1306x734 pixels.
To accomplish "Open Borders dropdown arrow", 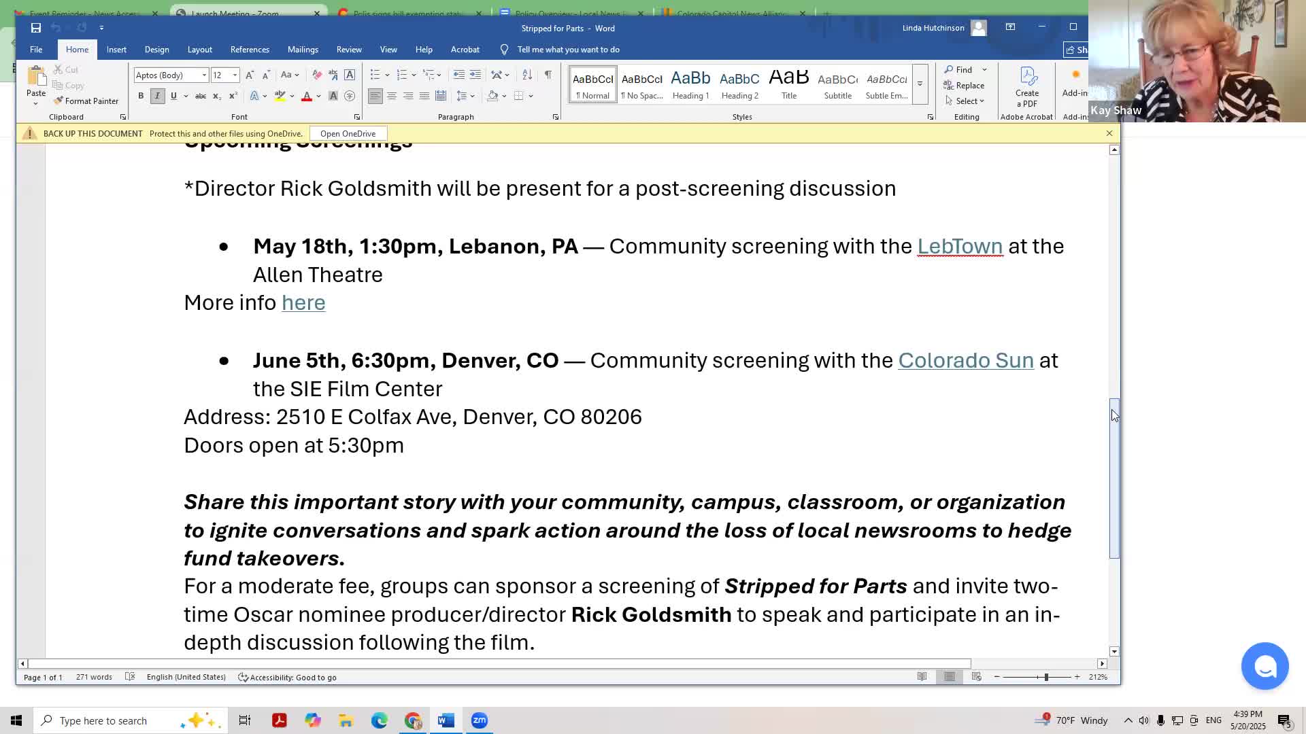I will tap(531, 96).
